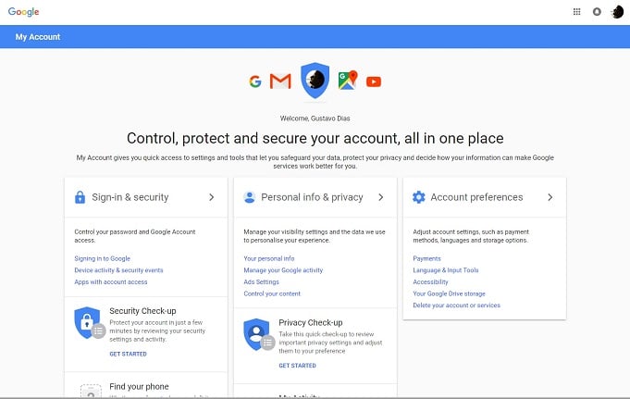Image resolution: width=630 pixels, height=399 pixels.
Task: Expand Sign-in & security chevron arrow
Action: (x=211, y=197)
